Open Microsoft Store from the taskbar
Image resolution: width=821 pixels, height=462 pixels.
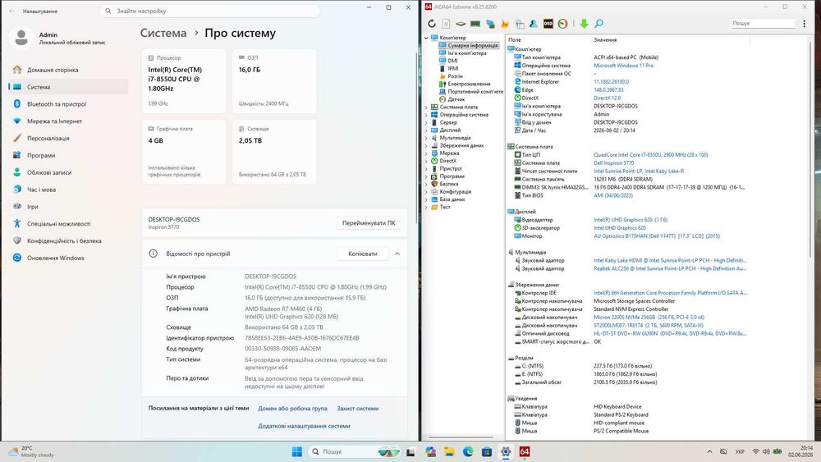[486, 451]
